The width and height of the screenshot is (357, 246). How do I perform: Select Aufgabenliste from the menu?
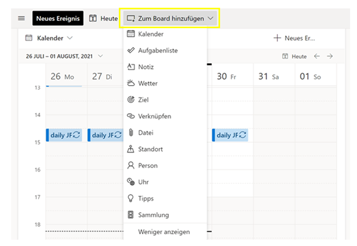click(x=157, y=51)
